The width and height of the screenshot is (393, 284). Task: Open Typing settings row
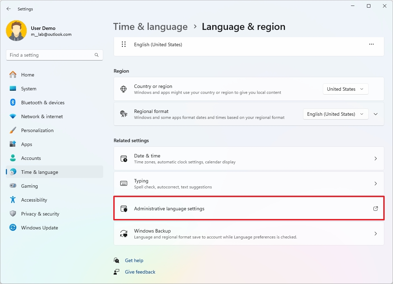(x=249, y=184)
